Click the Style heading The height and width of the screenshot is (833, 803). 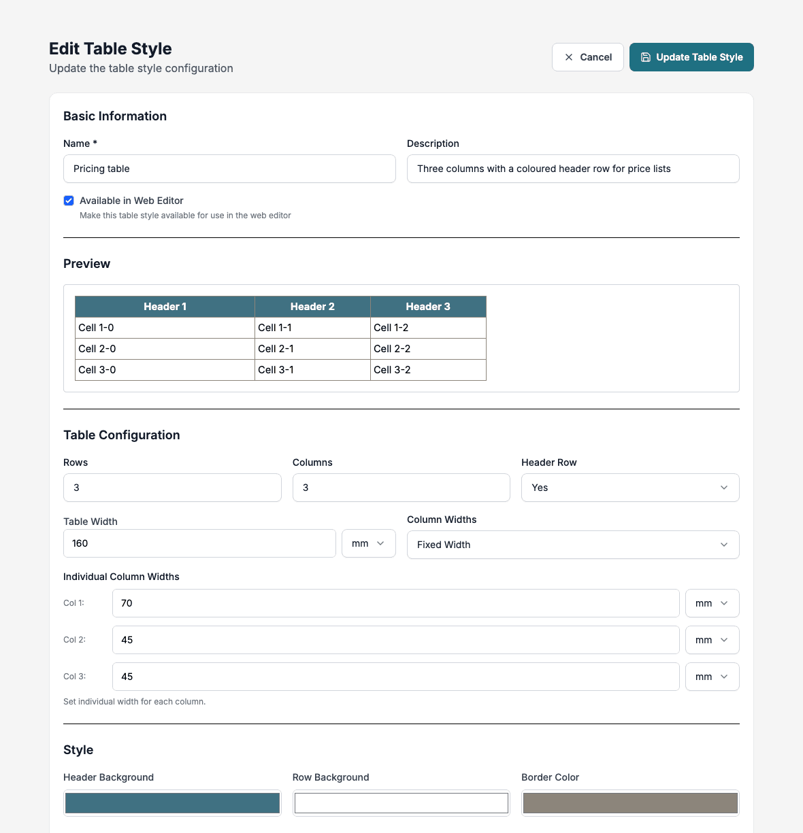pyautogui.click(x=78, y=750)
